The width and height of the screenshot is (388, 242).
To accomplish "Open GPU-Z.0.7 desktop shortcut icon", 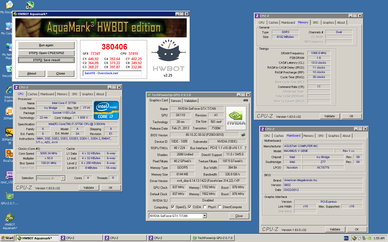I will pos(10,196).
